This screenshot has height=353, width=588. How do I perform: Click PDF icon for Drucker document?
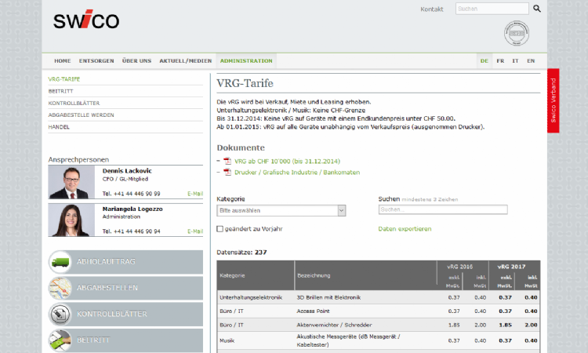227,172
